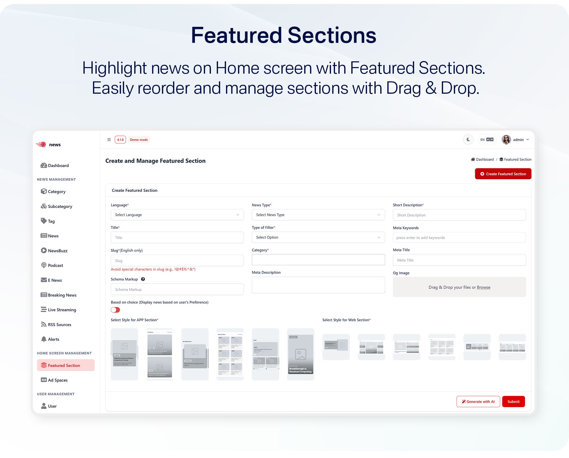Screen dimensions: 569x458
Task: Click the Breaking News sidebar icon
Action: (44, 295)
